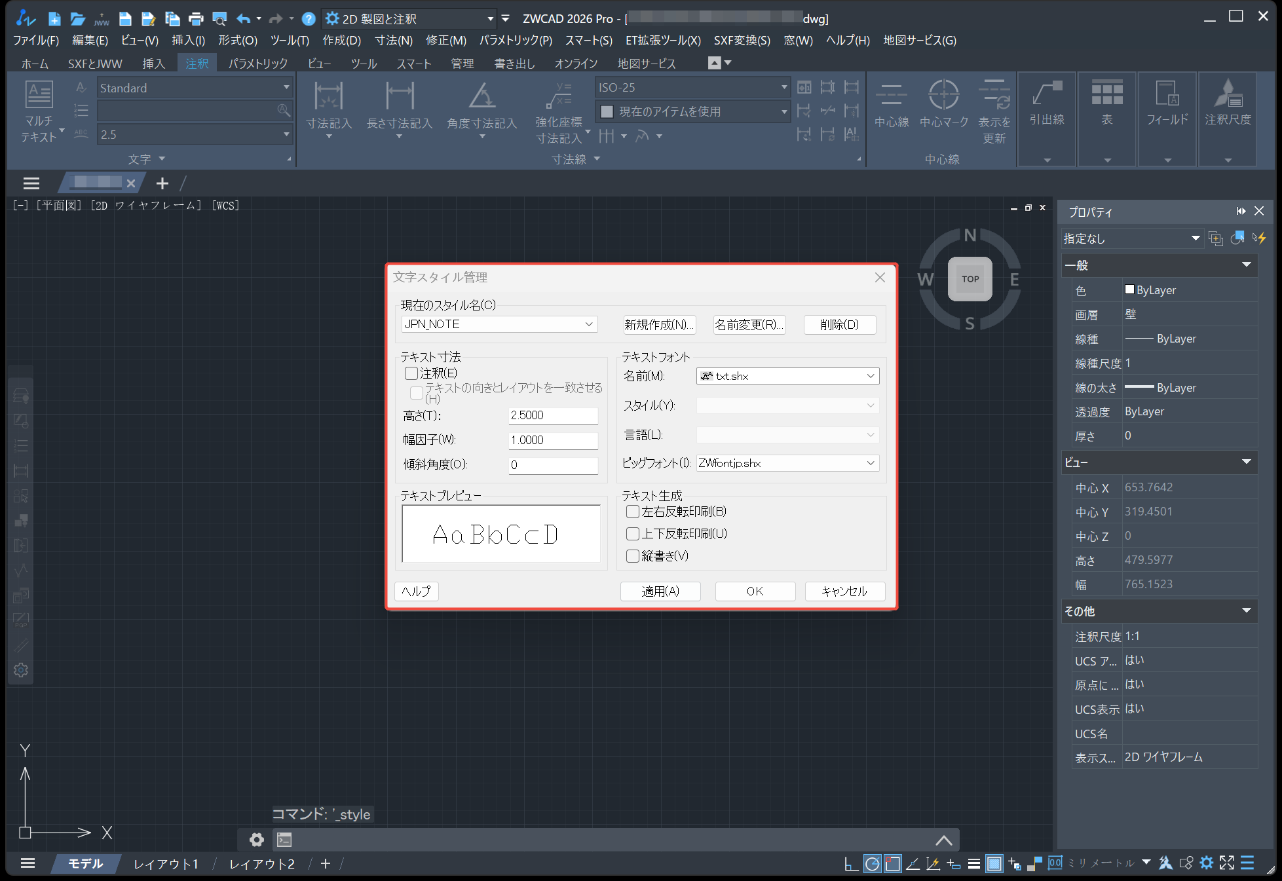The image size is (1282, 881).
Task: Click the Print icon in quick access toolbar
Action: [196, 18]
